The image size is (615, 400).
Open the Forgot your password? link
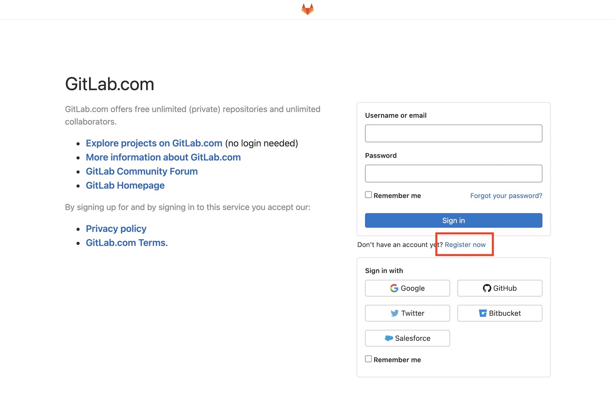tap(506, 196)
